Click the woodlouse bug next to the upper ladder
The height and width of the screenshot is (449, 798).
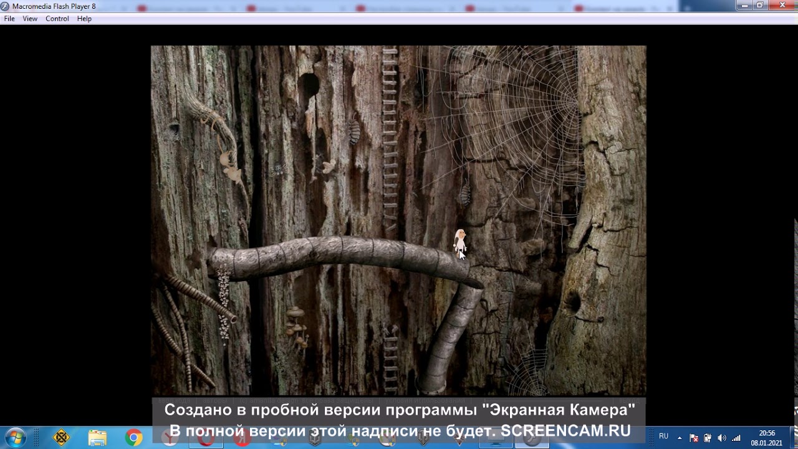click(x=354, y=132)
